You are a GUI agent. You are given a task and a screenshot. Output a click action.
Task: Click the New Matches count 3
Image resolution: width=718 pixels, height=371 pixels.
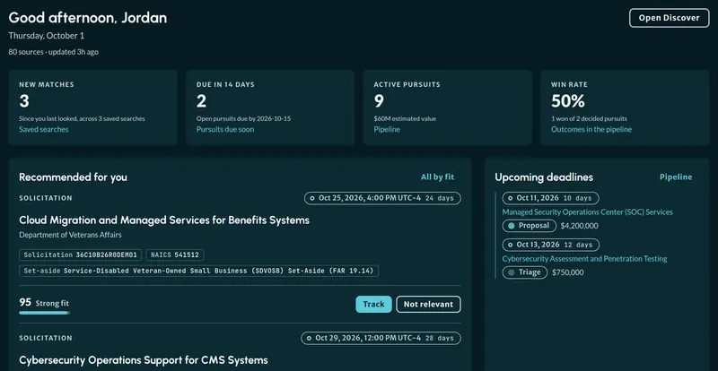pyautogui.click(x=24, y=101)
